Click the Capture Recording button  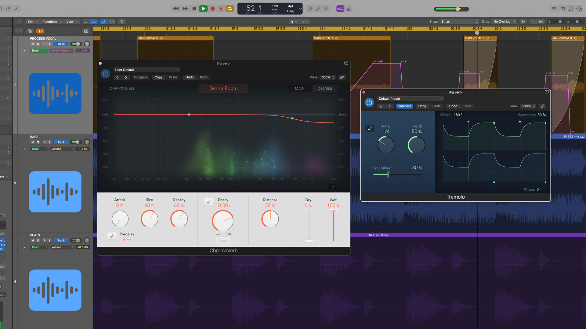[221, 9]
